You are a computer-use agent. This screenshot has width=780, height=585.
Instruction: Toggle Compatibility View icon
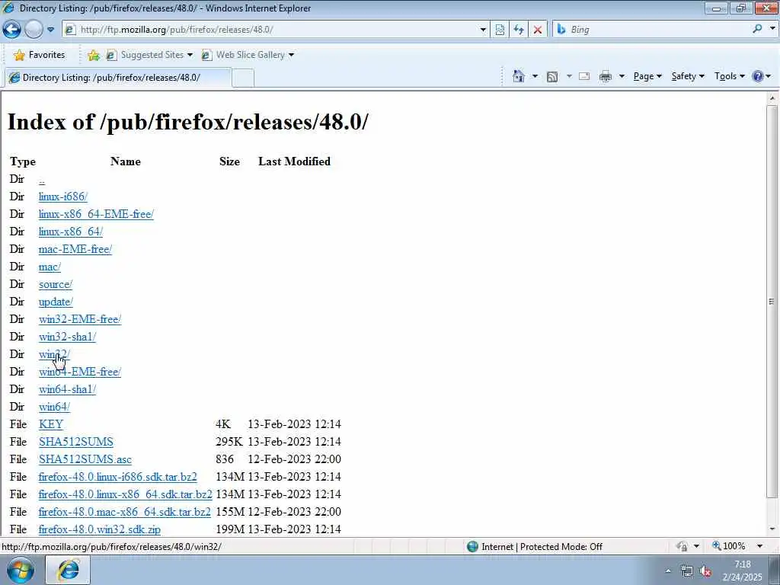point(500,30)
